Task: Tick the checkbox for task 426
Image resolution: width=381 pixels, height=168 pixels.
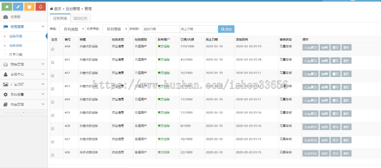Action: click(x=52, y=155)
